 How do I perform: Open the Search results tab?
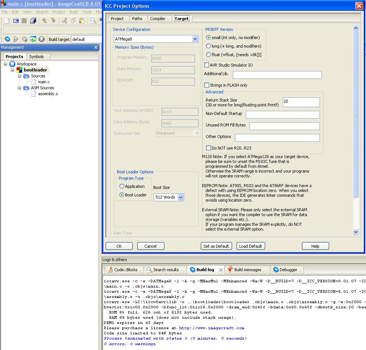coord(166,270)
